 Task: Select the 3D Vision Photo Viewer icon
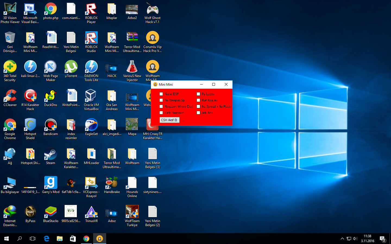(10, 13)
